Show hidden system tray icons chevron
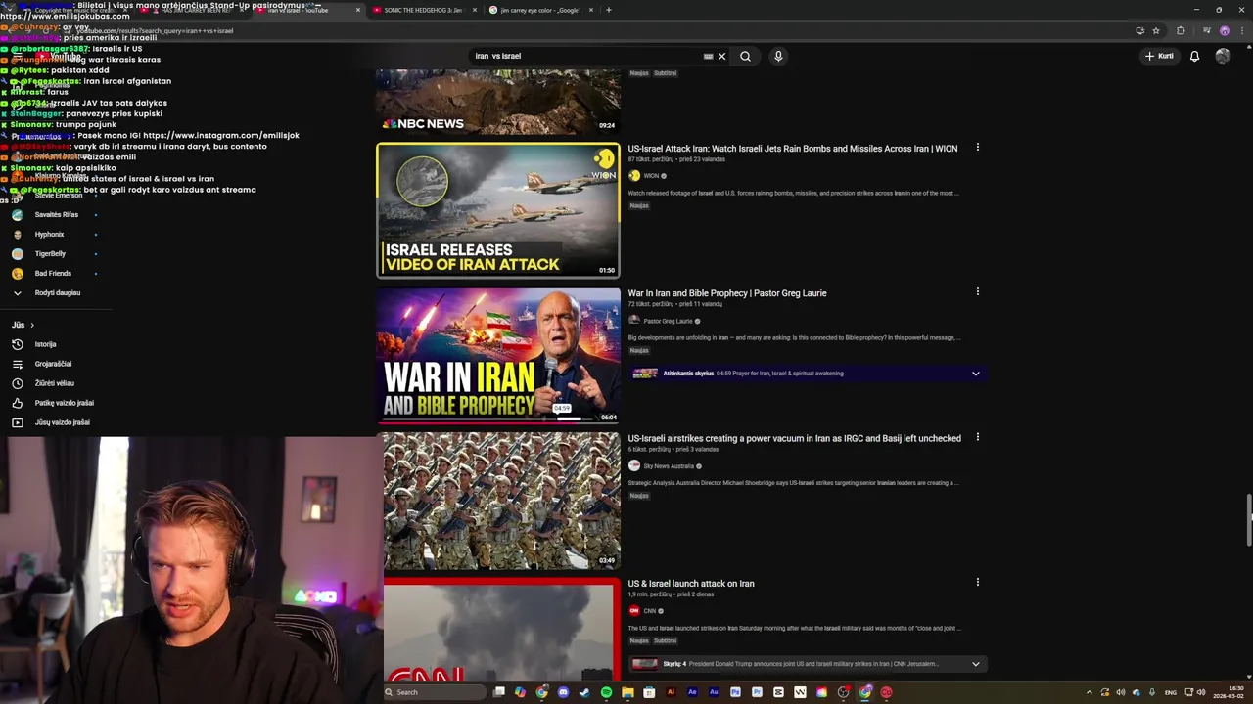The width and height of the screenshot is (1253, 704). click(1089, 692)
